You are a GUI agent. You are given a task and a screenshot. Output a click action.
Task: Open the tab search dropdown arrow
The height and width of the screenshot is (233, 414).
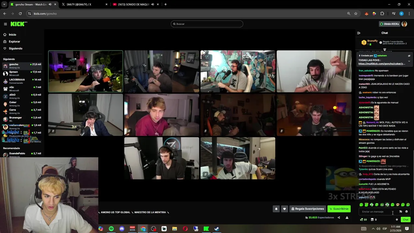(4, 5)
